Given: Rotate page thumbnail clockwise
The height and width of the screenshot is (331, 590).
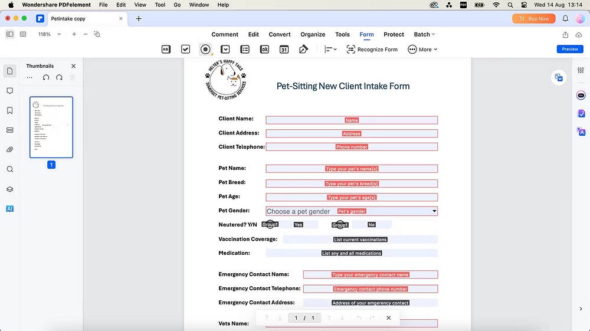Looking at the screenshot, I should 59,77.
